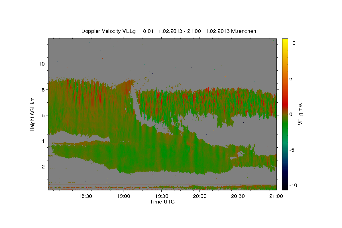This screenshot has height=228, width=342.
Task: Click the colorbar tick label -10
Action: pos(293,186)
